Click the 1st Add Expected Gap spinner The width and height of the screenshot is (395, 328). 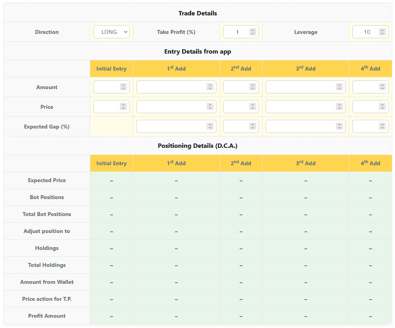coord(210,126)
